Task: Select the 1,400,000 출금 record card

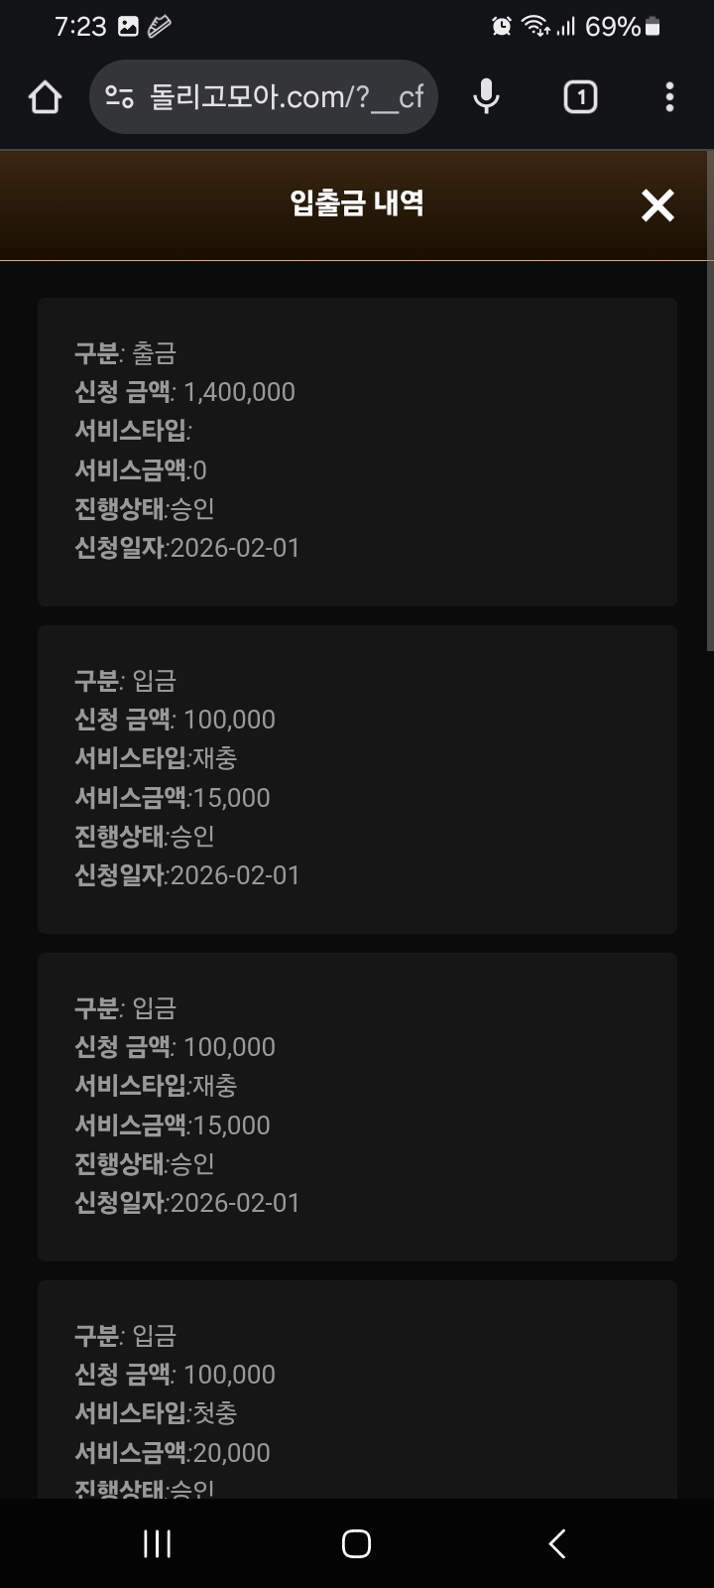Action: (x=357, y=452)
